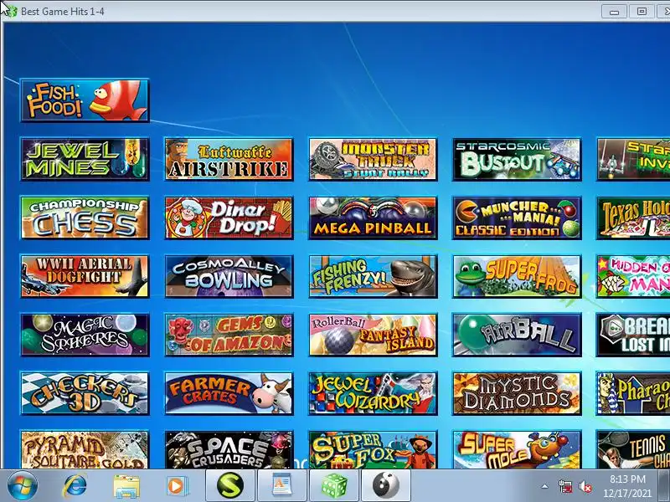Switch to the bowling ball taskbar icon
The height and width of the screenshot is (502, 670).
[x=385, y=486]
